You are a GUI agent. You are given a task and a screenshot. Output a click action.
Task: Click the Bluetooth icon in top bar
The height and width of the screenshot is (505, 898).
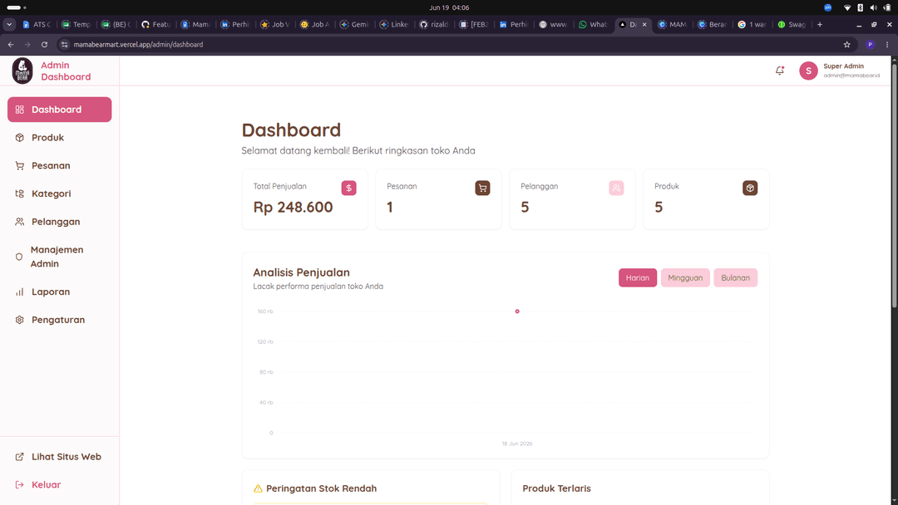tap(861, 7)
